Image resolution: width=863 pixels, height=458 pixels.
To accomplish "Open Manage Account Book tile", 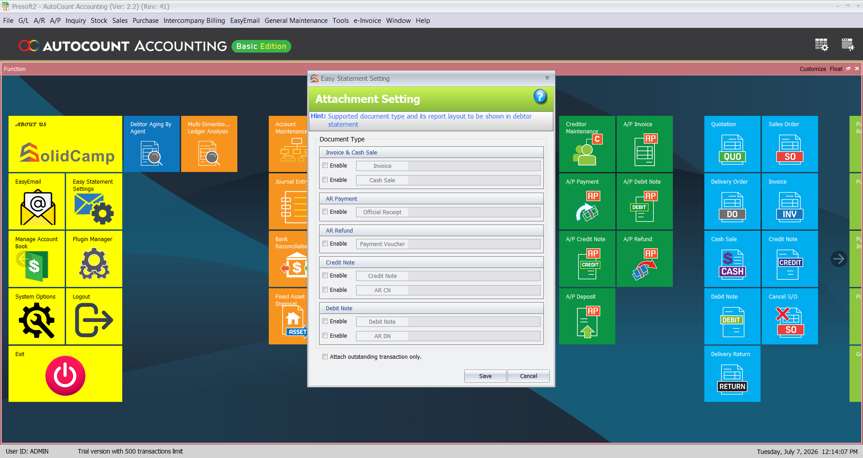I will tap(36, 259).
